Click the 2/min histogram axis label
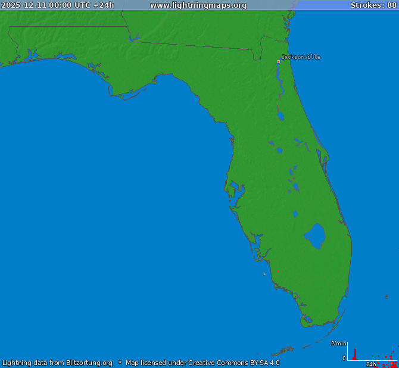Image resolution: width=399 pixels, height=368 pixels. click(x=339, y=344)
